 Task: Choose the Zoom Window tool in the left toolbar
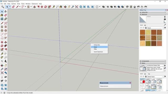coord(6,69)
